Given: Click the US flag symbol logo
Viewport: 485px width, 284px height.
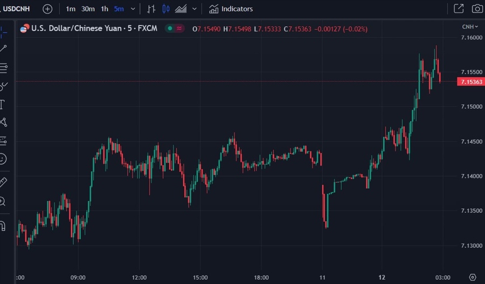Looking at the screenshot, I should tap(24, 29).
